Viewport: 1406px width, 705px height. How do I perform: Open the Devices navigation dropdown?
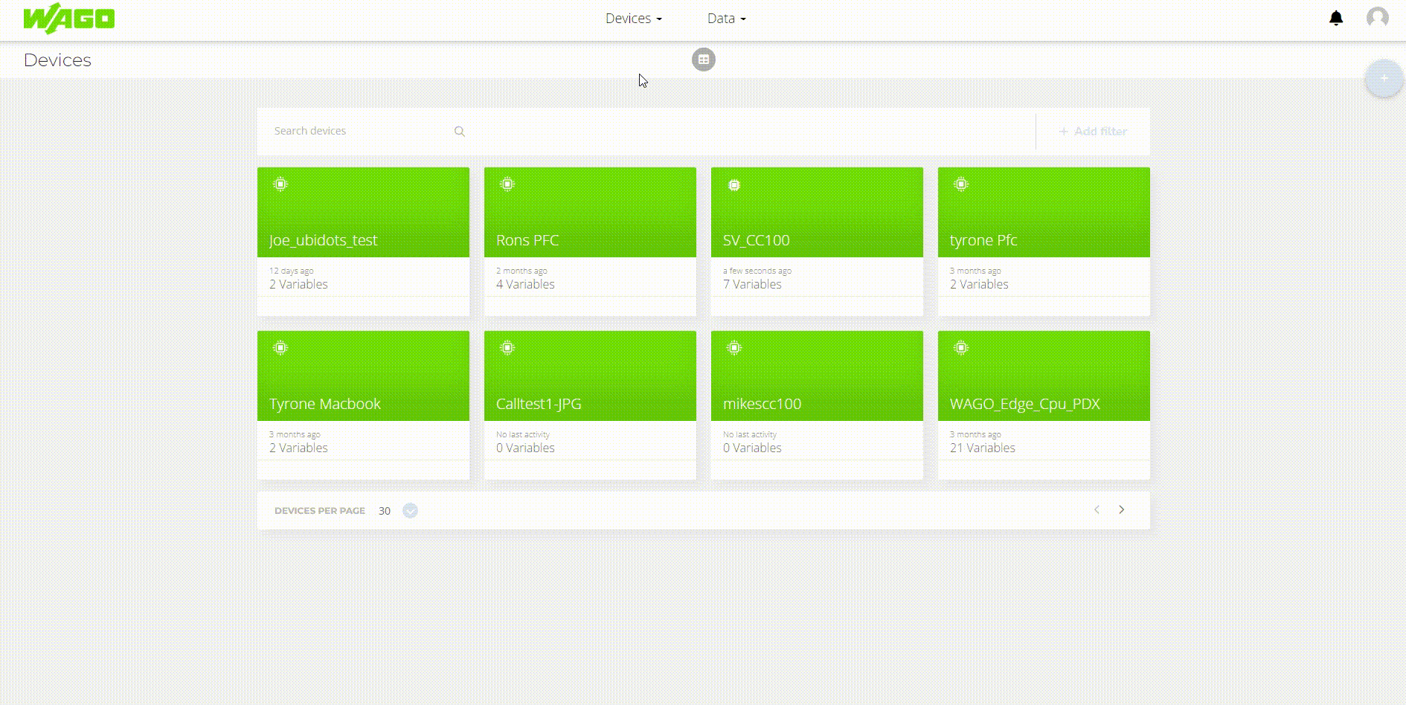pos(633,18)
